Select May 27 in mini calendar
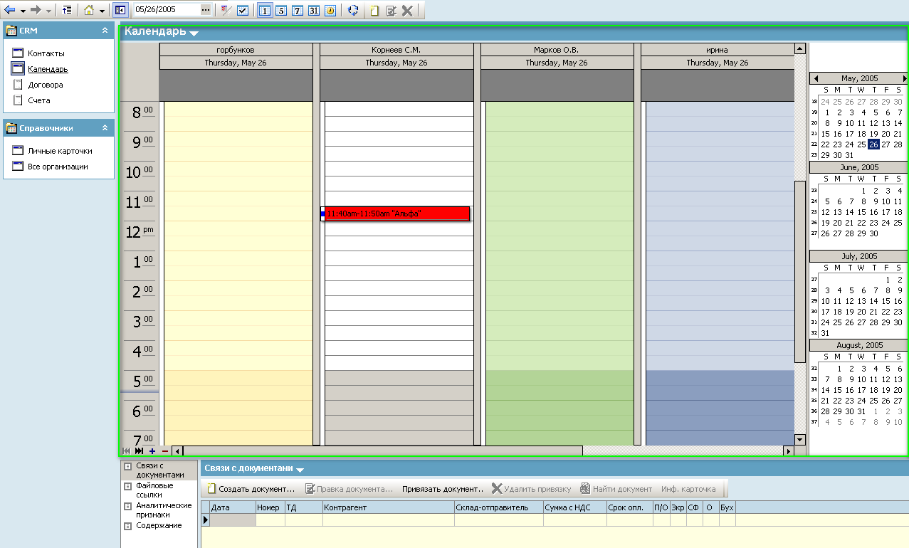The image size is (909, 548). pyautogui.click(x=886, y=144)
